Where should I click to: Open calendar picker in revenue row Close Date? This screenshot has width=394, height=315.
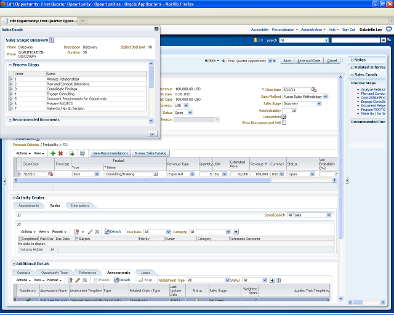point(50,174)
